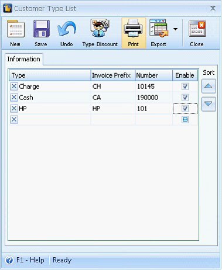Click the empty Invoice Prefix cell in new row
Screen dimensions: 222x270
coord(113,120)
